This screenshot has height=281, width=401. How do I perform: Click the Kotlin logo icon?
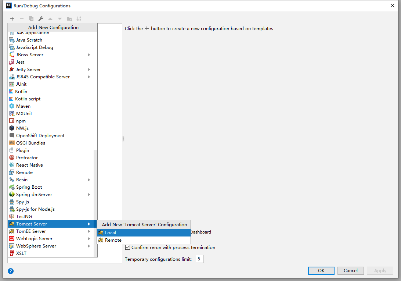tap(11, 92)
